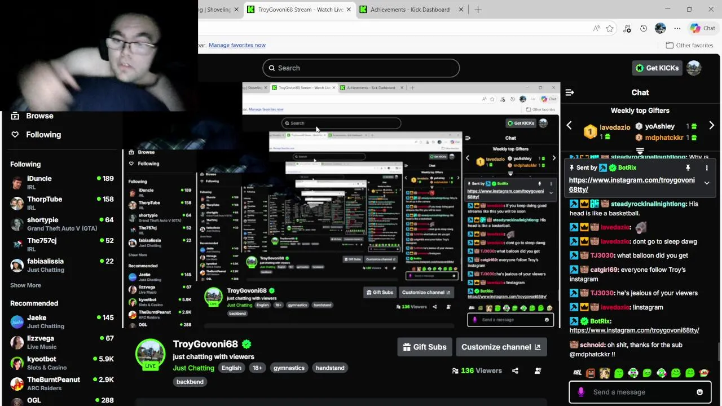This screenshot has height=406, width=722.
Task: Show previous weekly top gifters
Action: click(x=569, y=126)
